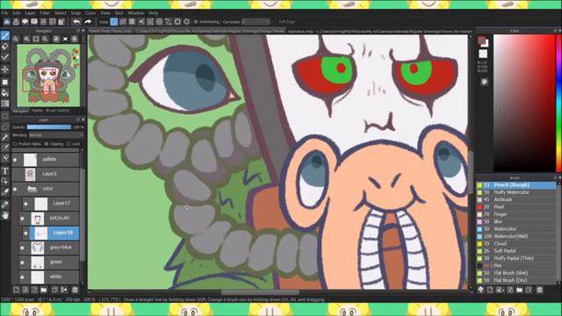Open the Correction dropdown

click(x=256, y=22)
